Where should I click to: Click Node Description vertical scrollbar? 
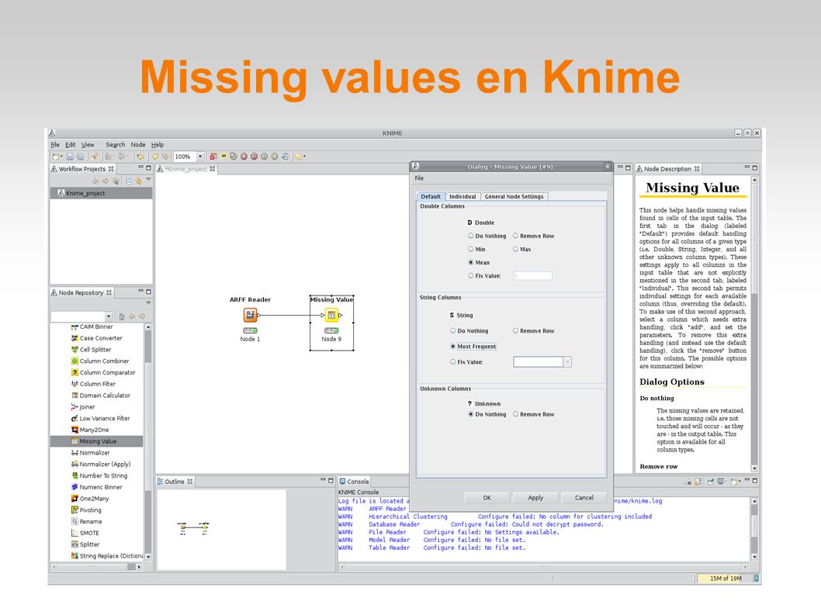coord(754,323)
